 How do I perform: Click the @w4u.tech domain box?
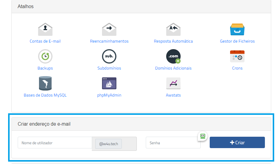click(x=109, y=144)
